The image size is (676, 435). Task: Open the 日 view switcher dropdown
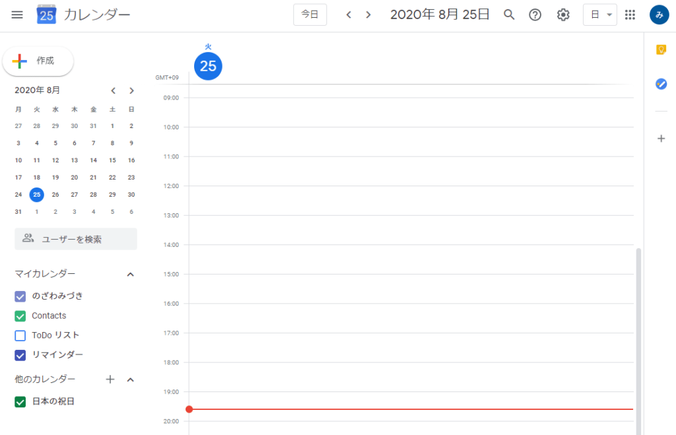(599, 15)
